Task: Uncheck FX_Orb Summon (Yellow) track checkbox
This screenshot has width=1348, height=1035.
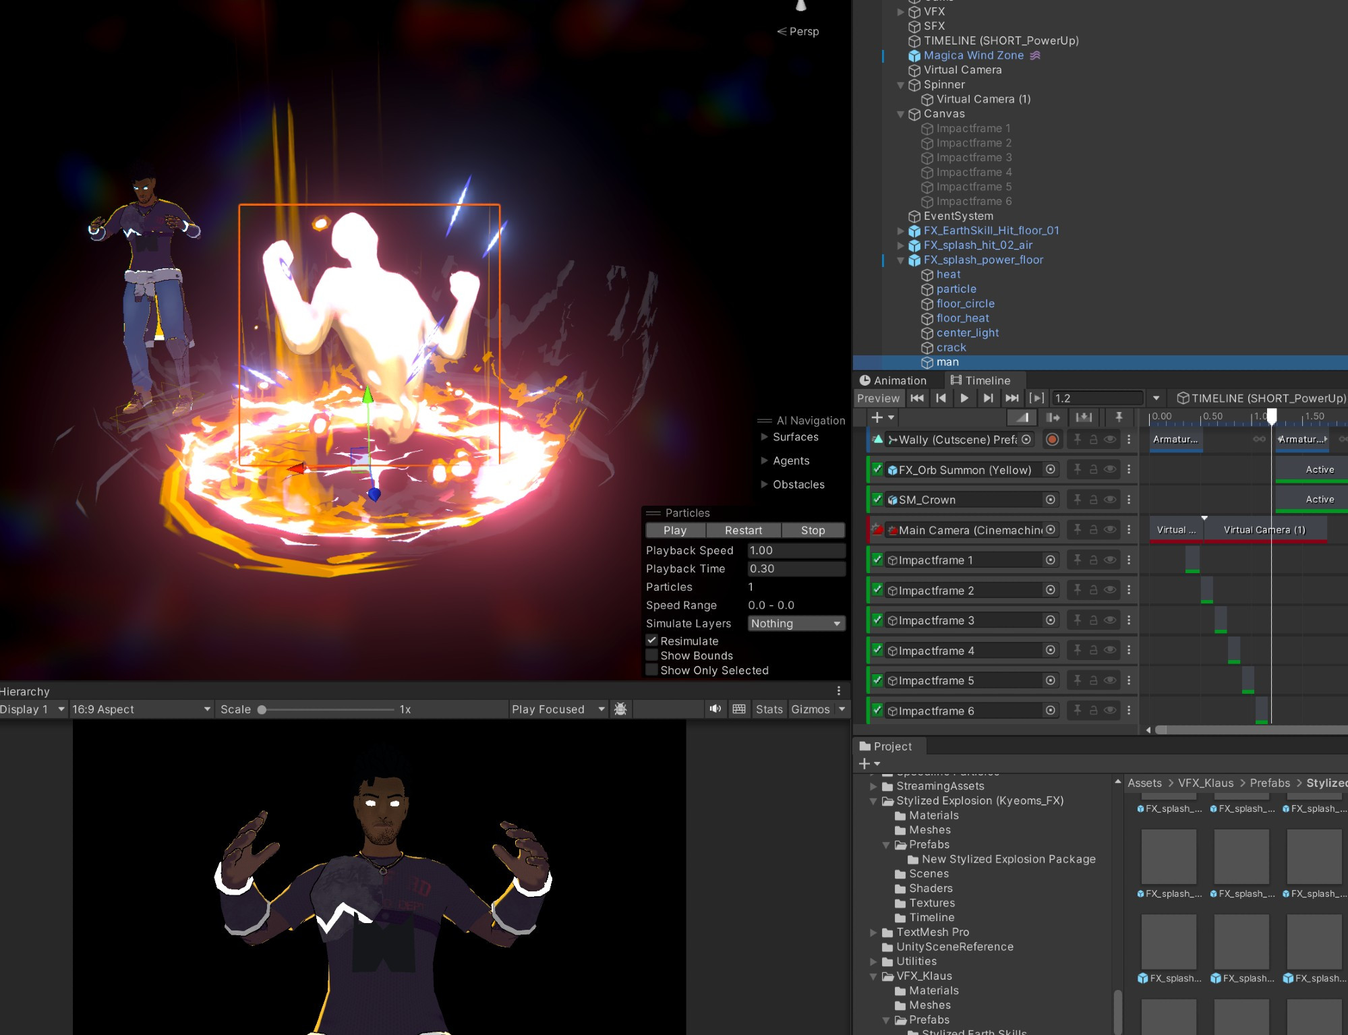Action: 877,469
